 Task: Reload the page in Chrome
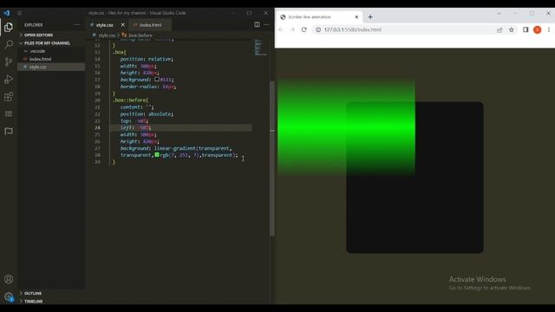coord(304,29)
